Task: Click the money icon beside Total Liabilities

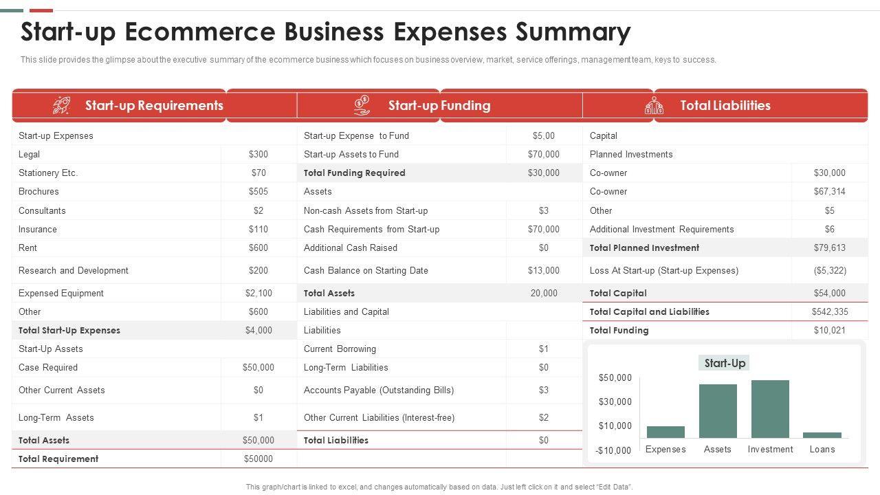Action: point(654,105)
